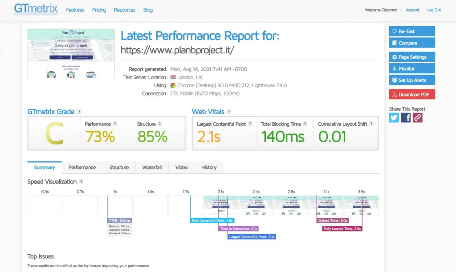
Task: Open help for Total Blocking Time
Action: tap(305, 124)
